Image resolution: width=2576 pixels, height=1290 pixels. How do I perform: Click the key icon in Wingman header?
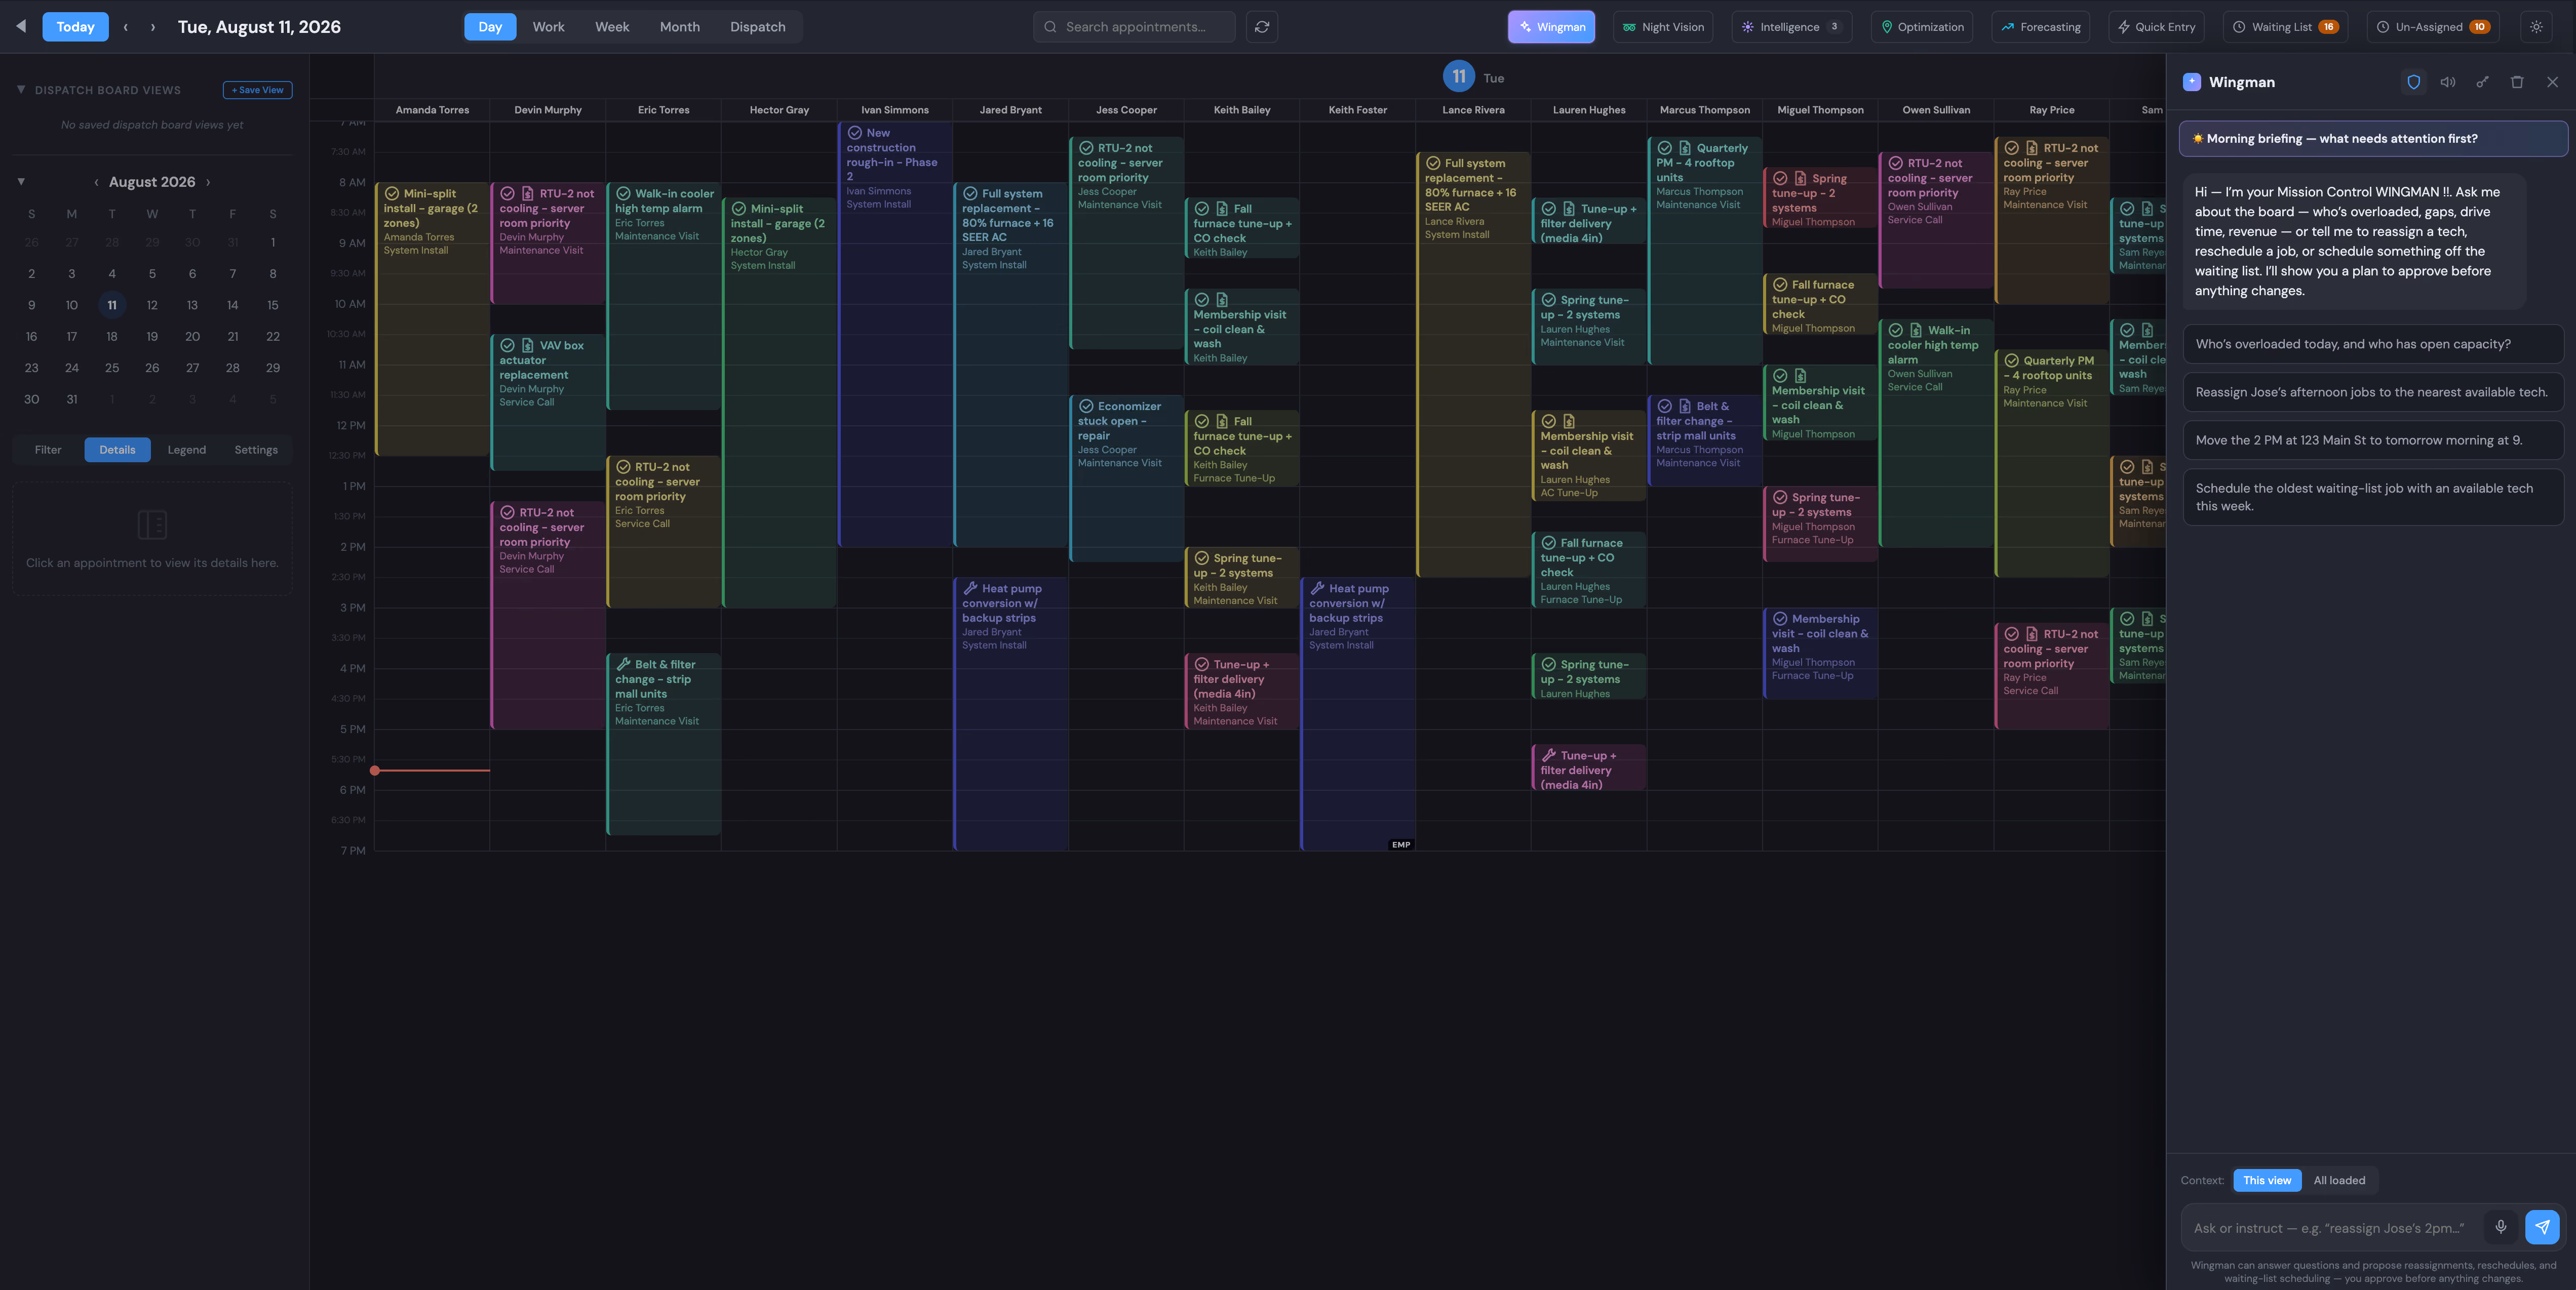[x=2482, y=82]
